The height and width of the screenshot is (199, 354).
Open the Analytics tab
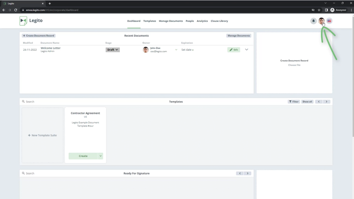[x=202, y=21]
